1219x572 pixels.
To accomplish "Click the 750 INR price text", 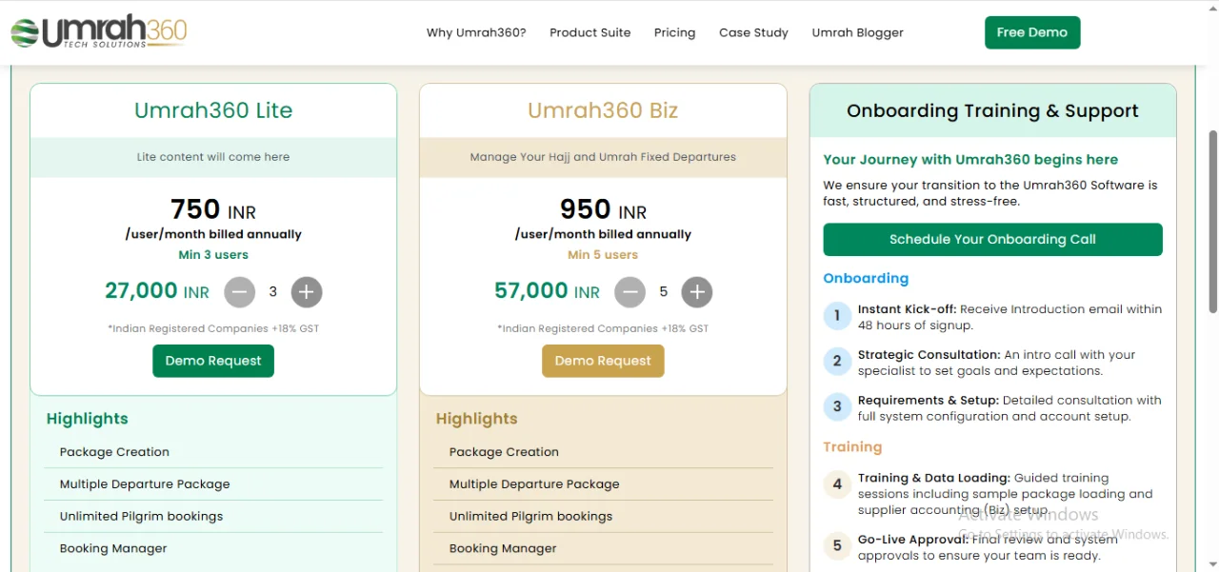I will click(x=213, y=209).
